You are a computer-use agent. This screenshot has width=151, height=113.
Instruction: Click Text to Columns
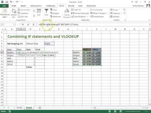(67, 13)
